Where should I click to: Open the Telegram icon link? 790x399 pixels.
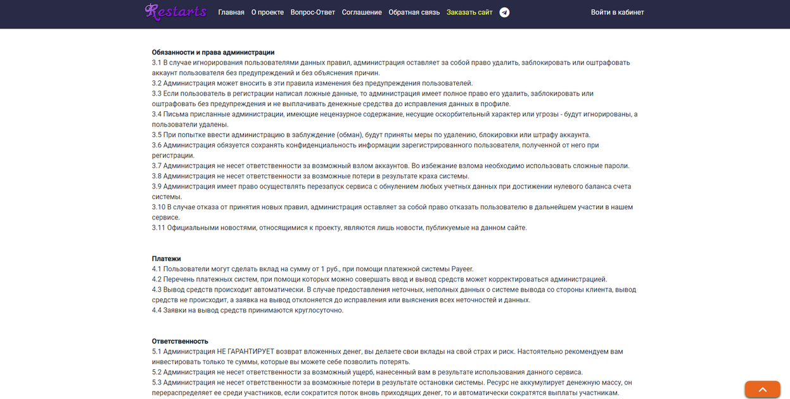[504, 12]
